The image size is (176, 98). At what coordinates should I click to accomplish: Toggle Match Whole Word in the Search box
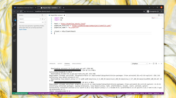click(43, 19)
